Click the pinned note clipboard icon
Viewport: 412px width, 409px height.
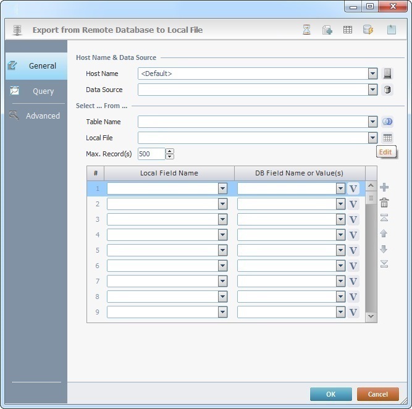click(x=391, y=30)
